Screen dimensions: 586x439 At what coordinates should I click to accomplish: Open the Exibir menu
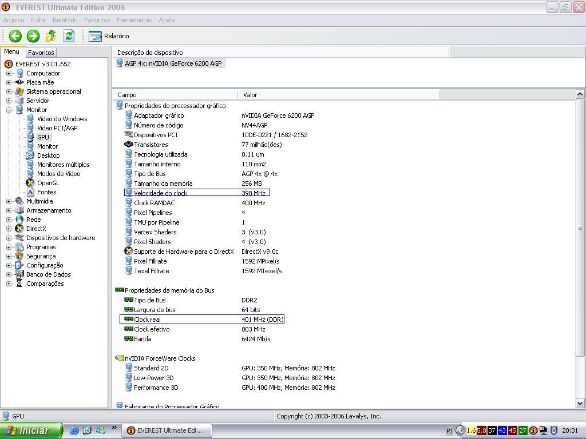pos(38,20)
